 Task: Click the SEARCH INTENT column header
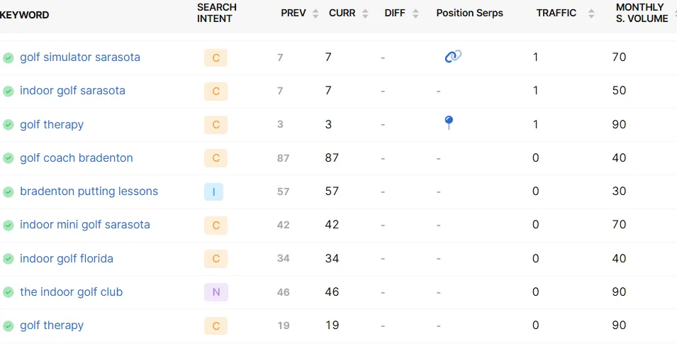pyautogui.click(x=217, y=13)
